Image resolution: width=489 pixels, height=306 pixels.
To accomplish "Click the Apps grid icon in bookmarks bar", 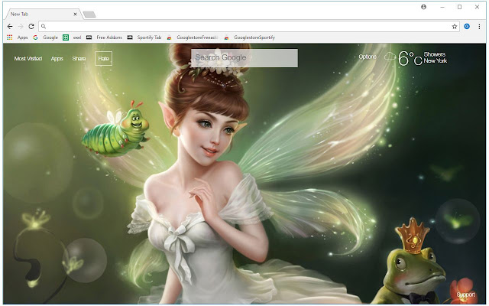I will click(10, 37).
